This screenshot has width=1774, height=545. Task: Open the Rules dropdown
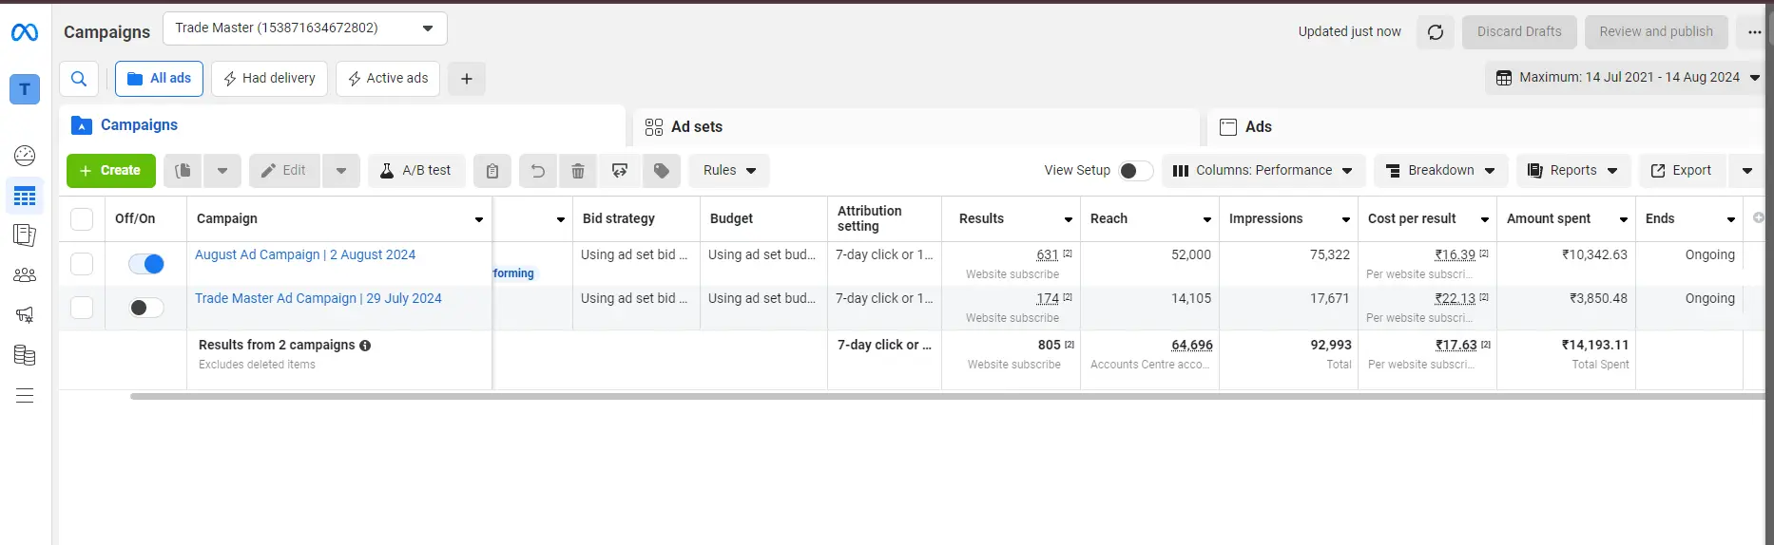[x=729, y=171]
